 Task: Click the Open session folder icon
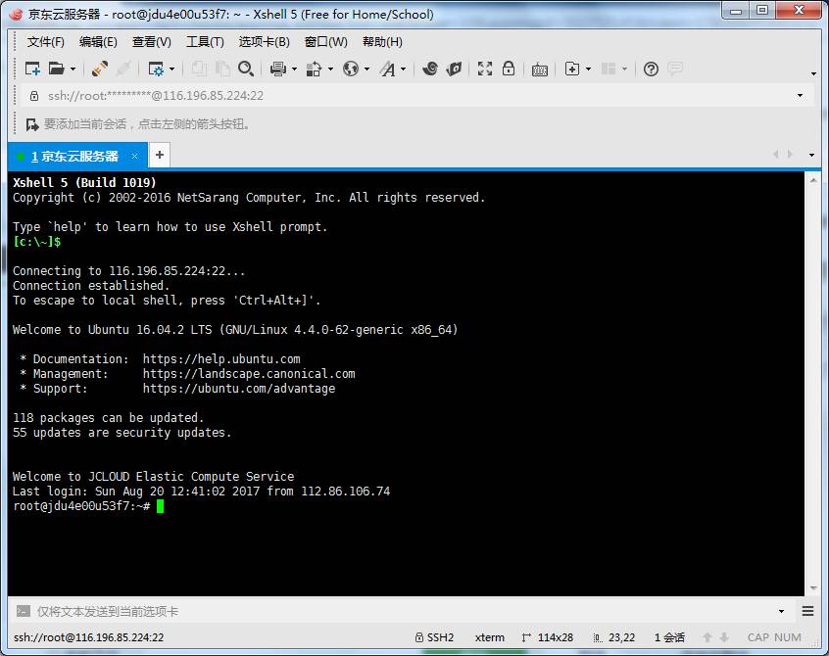(56, 69)
